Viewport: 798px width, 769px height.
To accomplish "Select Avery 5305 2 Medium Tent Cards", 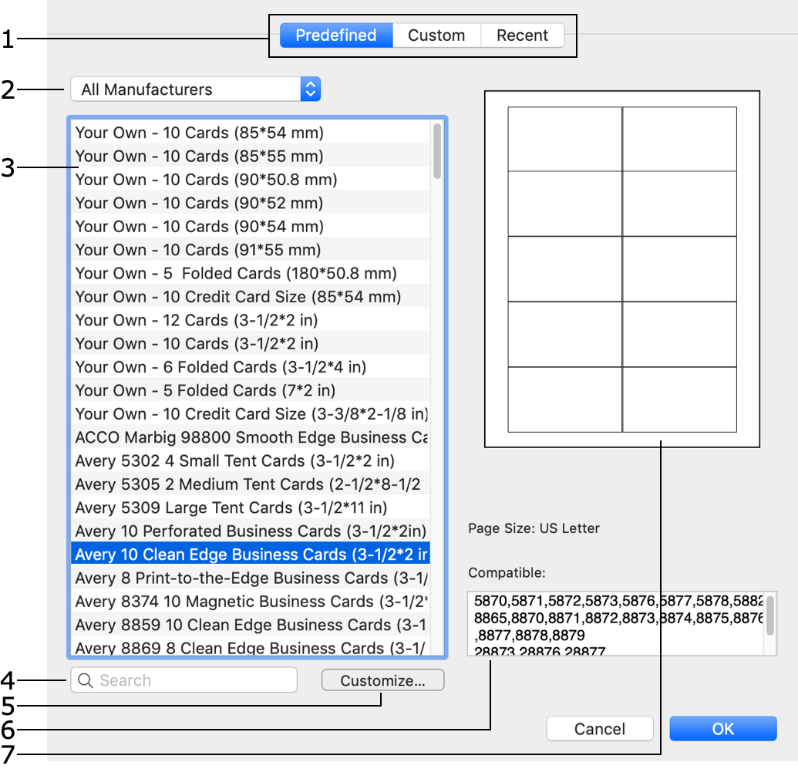I will click(251, 484).
